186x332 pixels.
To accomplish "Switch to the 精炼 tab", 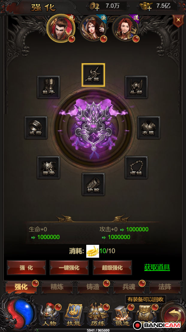I will pyautogui.click(x=57, y=287).
